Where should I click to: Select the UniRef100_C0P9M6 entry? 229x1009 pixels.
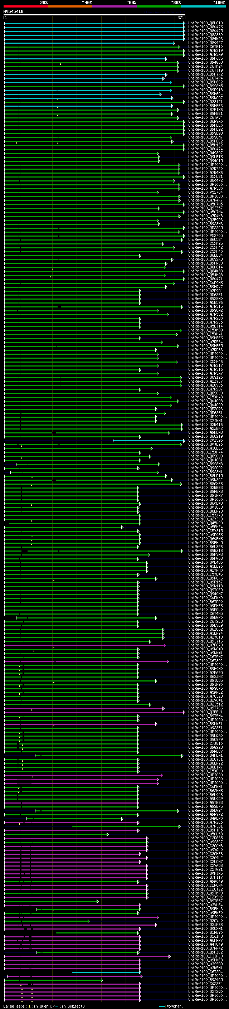tap(205, 283)
